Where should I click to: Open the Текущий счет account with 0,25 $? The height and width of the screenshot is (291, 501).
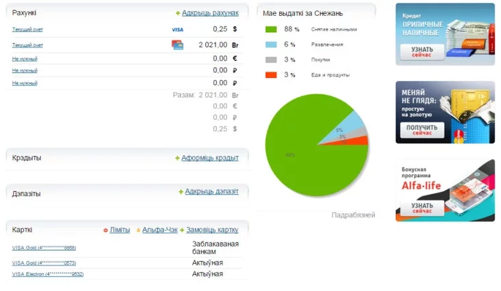tap(27, 29)
